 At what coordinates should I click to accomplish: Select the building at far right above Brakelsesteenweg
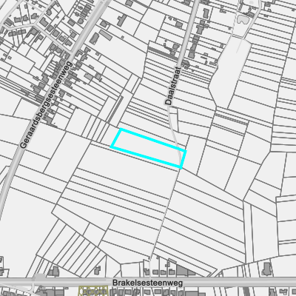tap(266, 269)
